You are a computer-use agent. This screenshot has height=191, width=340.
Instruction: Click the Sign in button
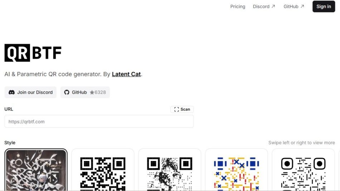324,6
